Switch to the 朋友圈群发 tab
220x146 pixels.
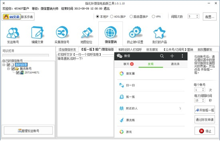205,50
